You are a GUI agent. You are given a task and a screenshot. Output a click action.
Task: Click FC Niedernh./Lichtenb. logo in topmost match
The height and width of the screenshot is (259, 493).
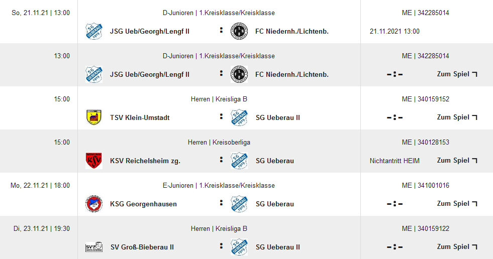239,31
